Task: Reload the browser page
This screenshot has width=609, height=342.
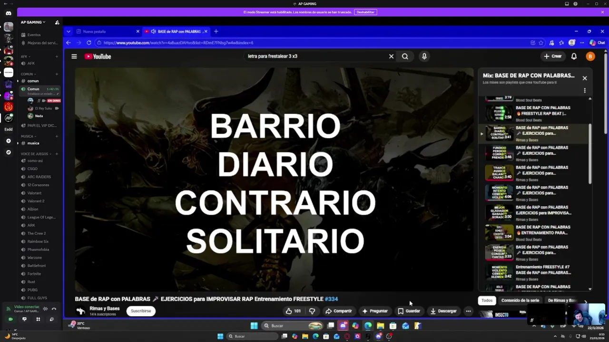Action: (89, 43)
